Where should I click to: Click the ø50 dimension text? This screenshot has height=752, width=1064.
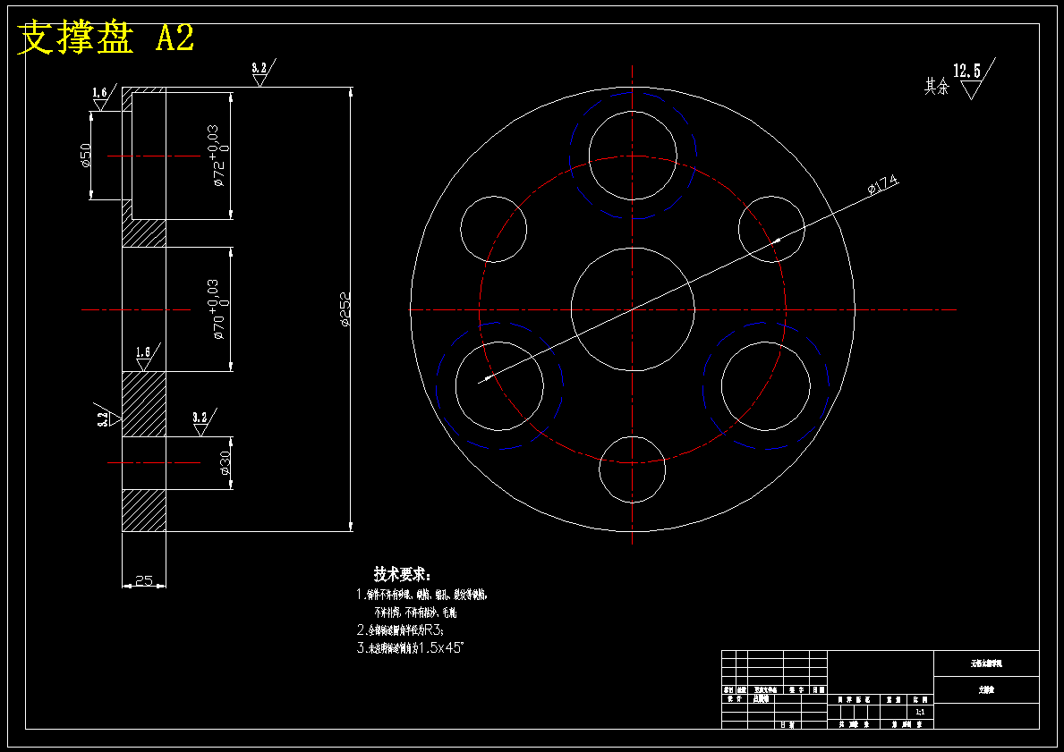pos(86,156)
